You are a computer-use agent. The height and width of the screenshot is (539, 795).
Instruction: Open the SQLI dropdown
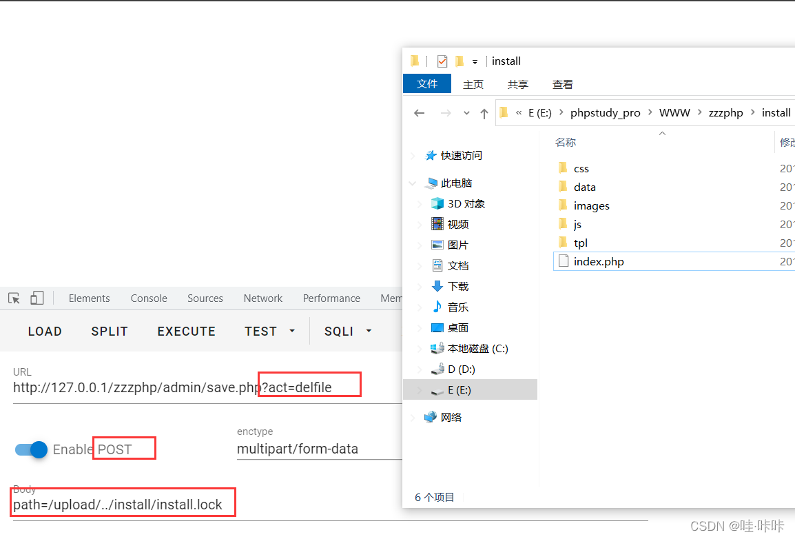347,331
